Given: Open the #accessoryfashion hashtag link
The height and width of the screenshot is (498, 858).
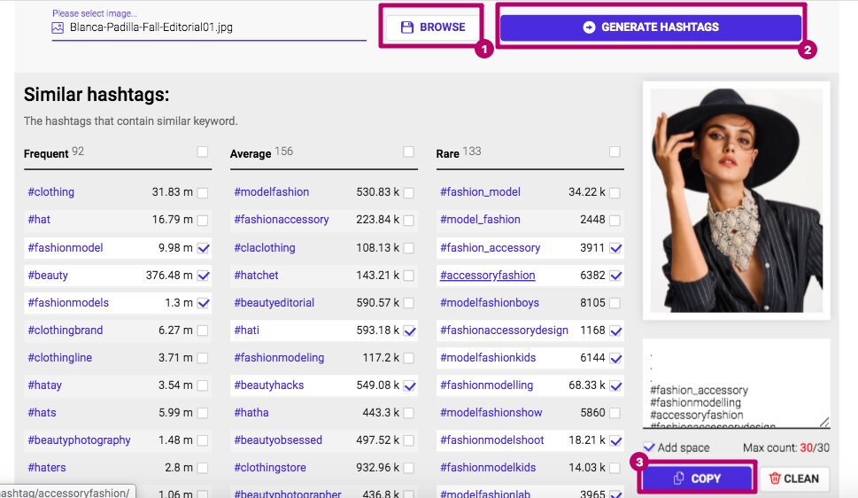Looking at the screenshot, I should [x=487, y=276].
